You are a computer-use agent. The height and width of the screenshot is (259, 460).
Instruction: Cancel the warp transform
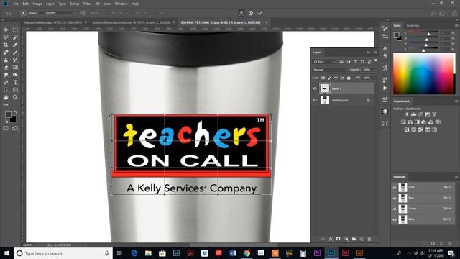pos(251,13)
